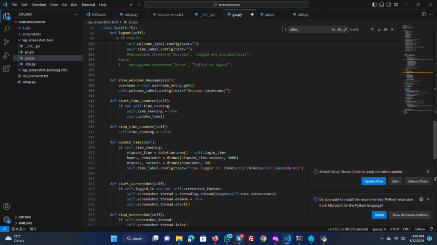Screen dimensions: 437x245
Task: Open the Terminal menu
Action: pos(88,5)
